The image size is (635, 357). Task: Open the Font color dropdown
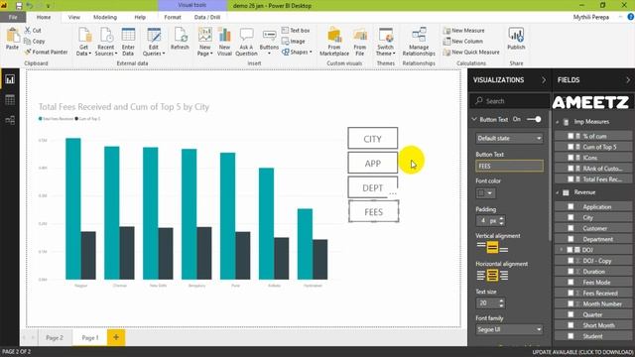(485, 193)
